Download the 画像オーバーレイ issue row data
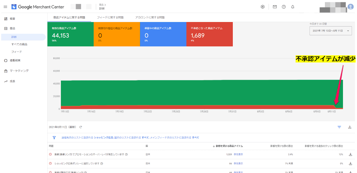 350,154
